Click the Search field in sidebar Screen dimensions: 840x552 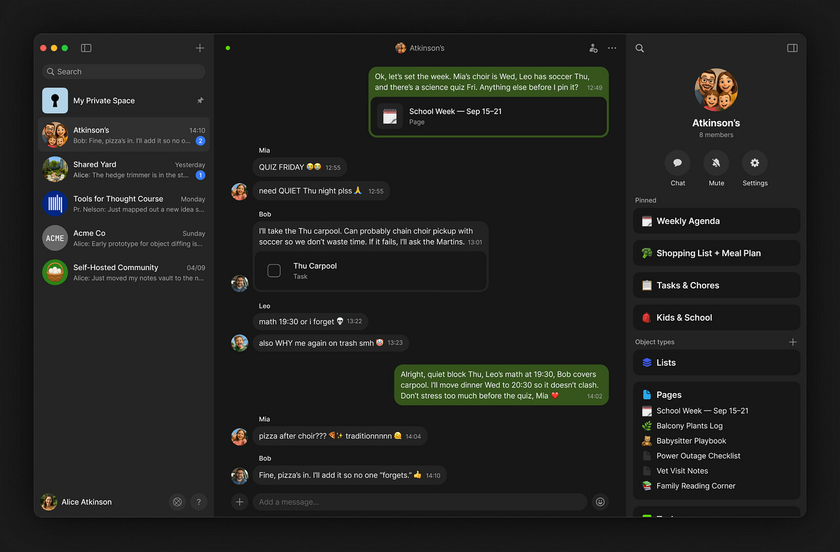coord(123,72)
